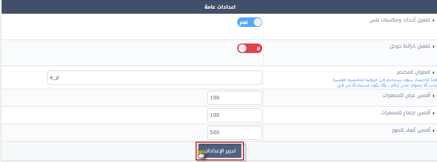Image resolution: width=437 pixels, height=162 pixels.
Task: Submit with the تحرير الإعدادات button
Action: [x=220, y=151]
